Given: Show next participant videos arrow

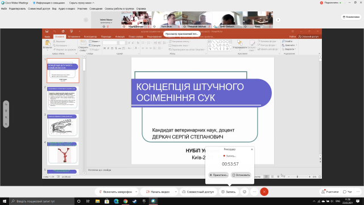Looking at the screenshot, I should pyautogui.click(x=278, y=20).
